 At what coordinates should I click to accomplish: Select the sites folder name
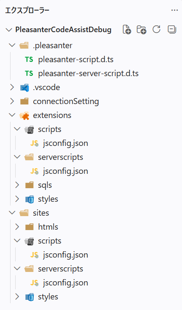click(41, 213)
